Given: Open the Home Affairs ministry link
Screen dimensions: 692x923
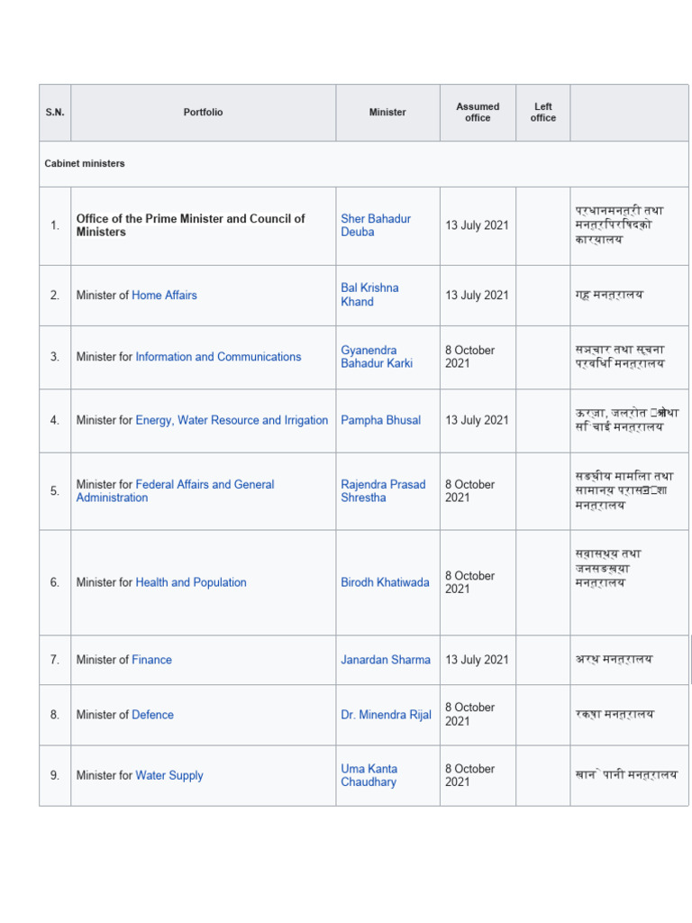Looking at the screenshot, I should click(164, 295).
